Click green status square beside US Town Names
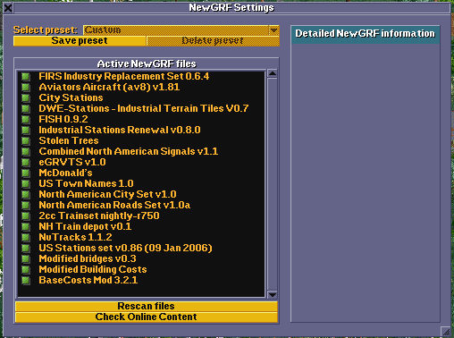This screenshot has height=338, width=454. (x=26, y=184)
